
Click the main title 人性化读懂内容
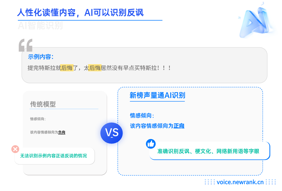tap(46, 13)
